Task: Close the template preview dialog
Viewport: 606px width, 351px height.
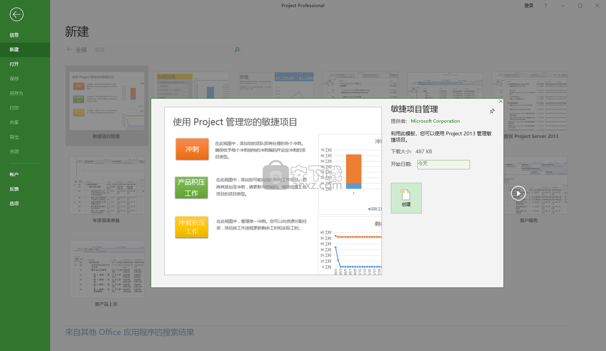Action: [x=501, y=101]
